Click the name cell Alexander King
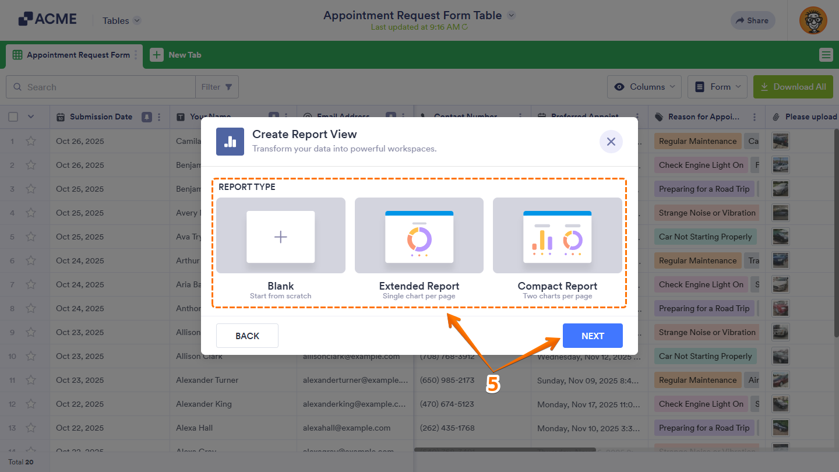This screenshot has width=839, height=472. tap(204, 404)
